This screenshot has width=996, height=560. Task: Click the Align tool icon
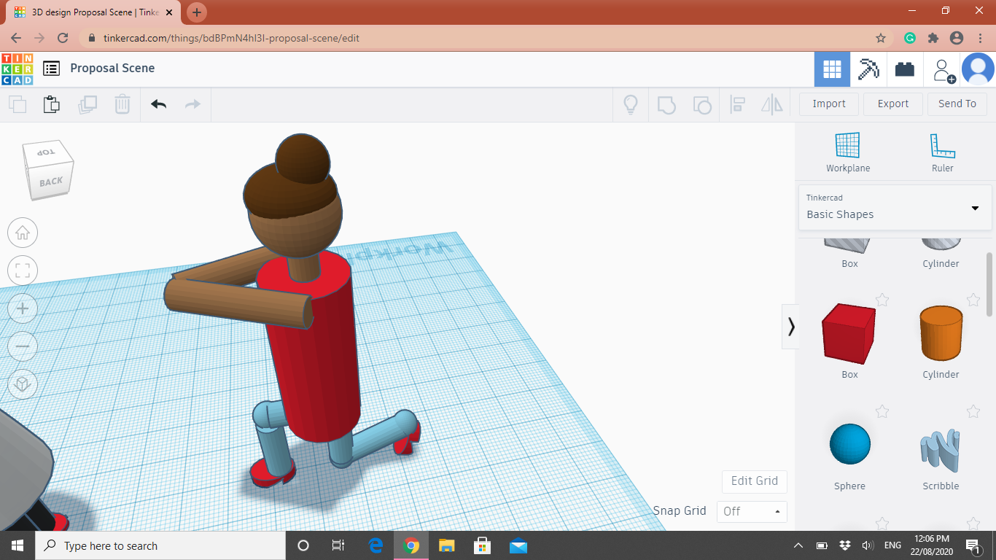(737, 104)
